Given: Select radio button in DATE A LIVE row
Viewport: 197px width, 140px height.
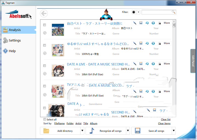Looking at the screenshot, I should click(45, 74).
